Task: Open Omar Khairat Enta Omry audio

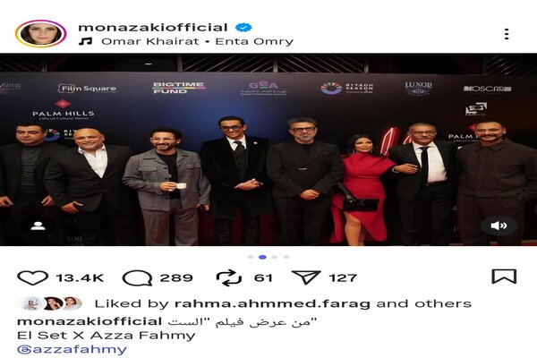Action: click(197, 41)
